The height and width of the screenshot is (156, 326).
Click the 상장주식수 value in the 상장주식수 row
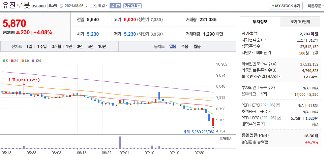(x=309, y=47)
